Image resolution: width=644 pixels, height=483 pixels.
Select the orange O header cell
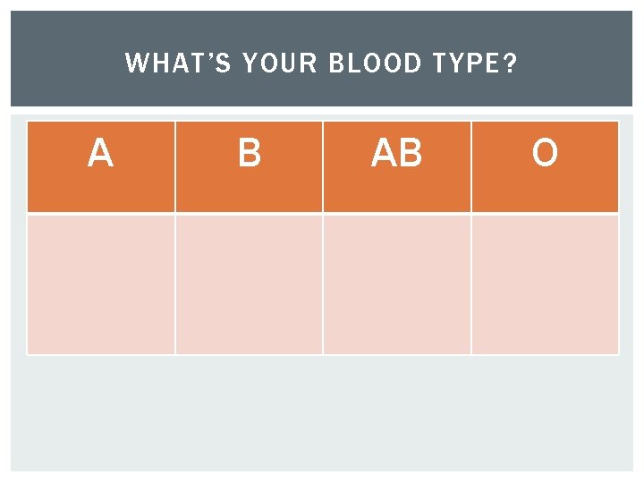pos(546,166)
